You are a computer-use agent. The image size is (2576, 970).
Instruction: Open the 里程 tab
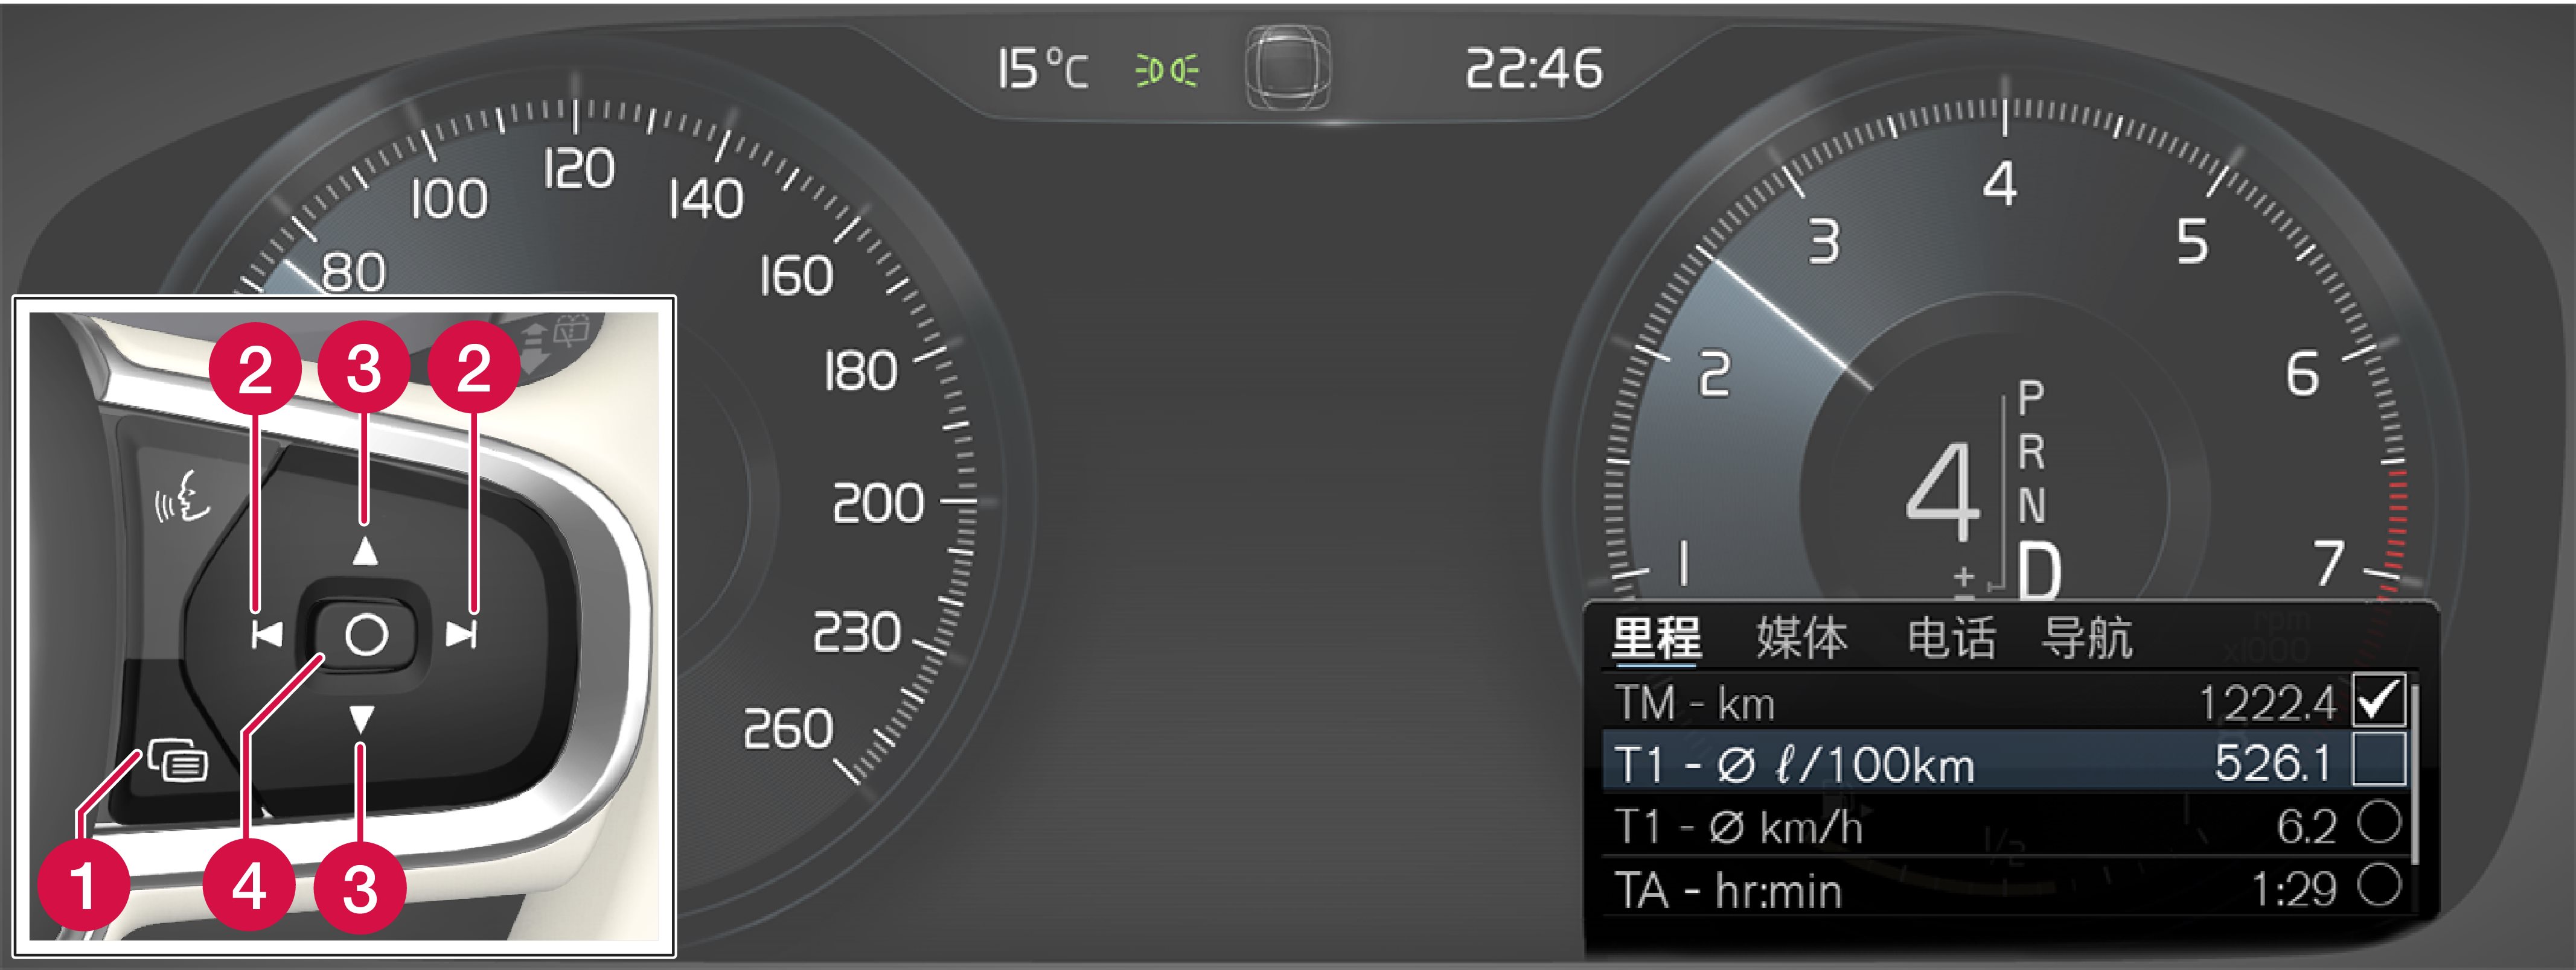1656,638
